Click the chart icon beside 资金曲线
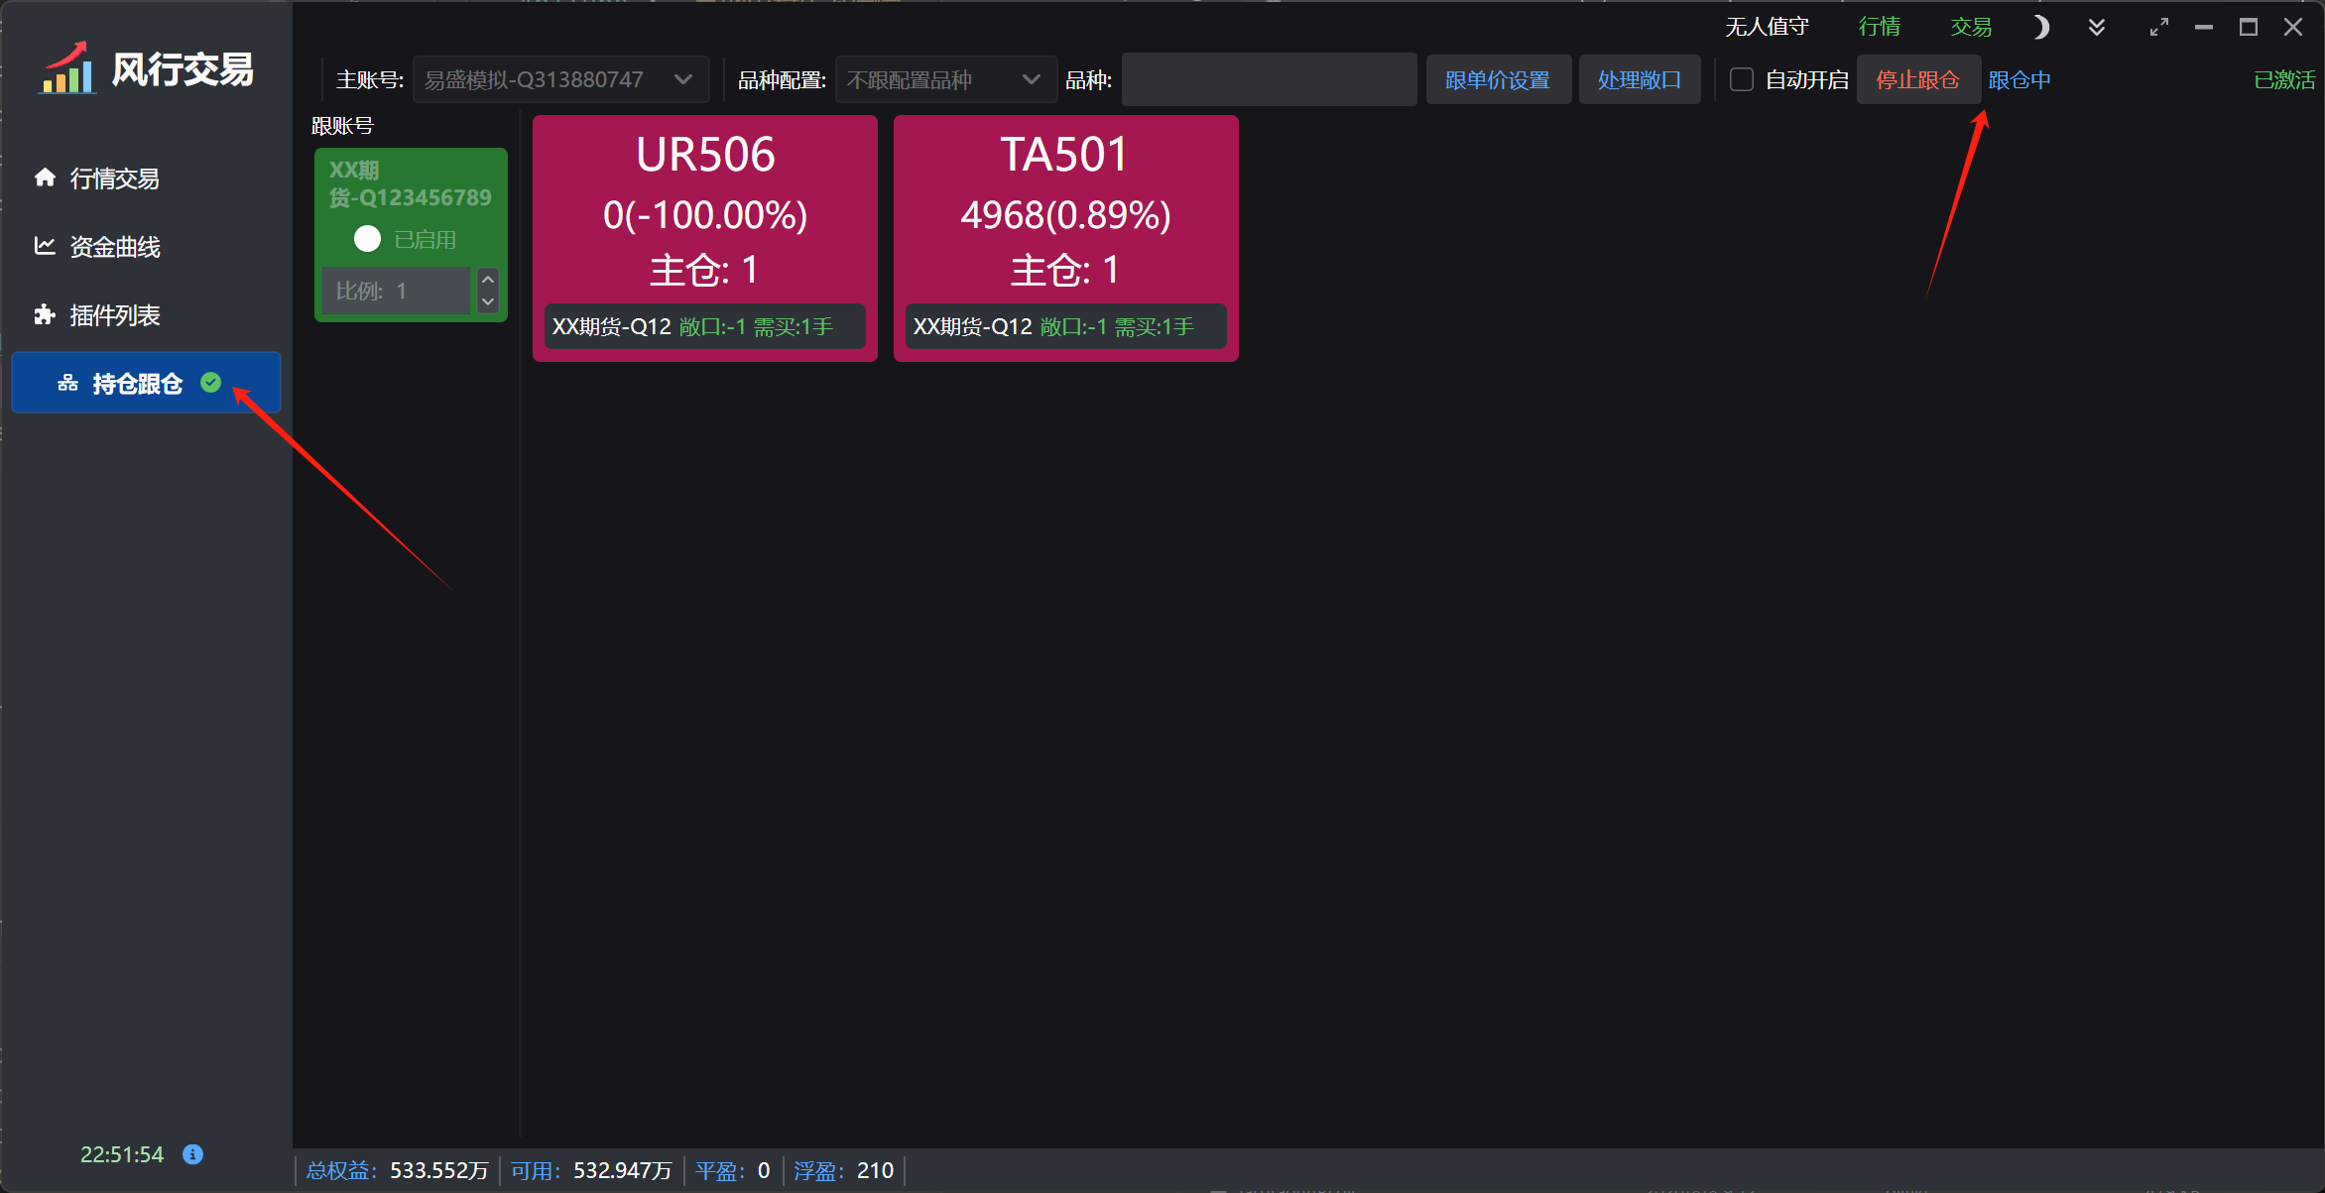 [45, 246]
